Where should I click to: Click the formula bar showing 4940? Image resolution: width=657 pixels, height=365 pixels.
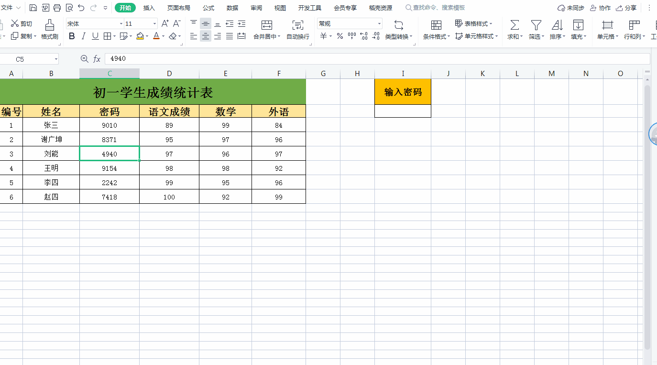(x=377, y=59)
